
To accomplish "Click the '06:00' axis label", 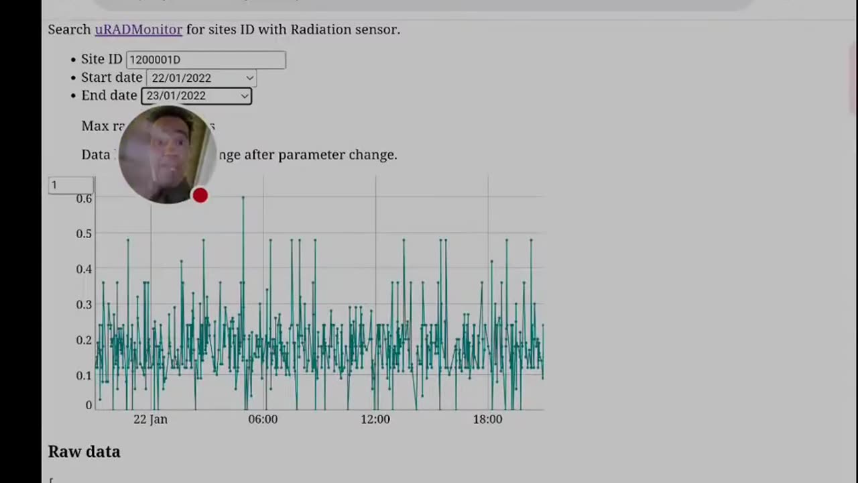I will [263, 419].
